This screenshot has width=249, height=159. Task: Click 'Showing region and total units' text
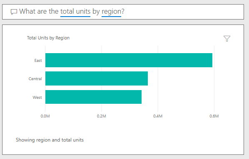(x=50, y=140)
